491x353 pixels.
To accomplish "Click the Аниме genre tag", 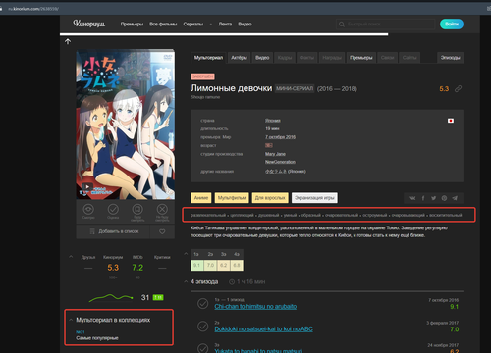I will (201, 198).
